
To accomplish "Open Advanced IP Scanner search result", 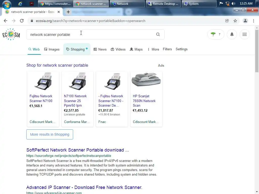I will pos(84,187).
